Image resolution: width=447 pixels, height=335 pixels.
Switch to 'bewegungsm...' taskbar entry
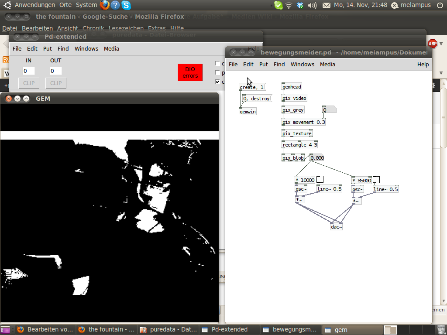tap(290, 330)
